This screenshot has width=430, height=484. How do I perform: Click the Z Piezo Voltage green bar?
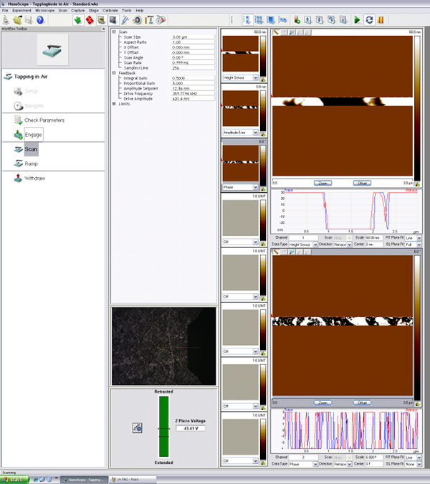(165, 427)
